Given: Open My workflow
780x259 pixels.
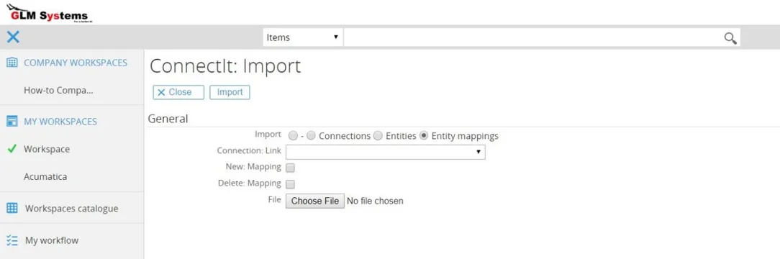Looking at the screenshot, I should point(52,240).
